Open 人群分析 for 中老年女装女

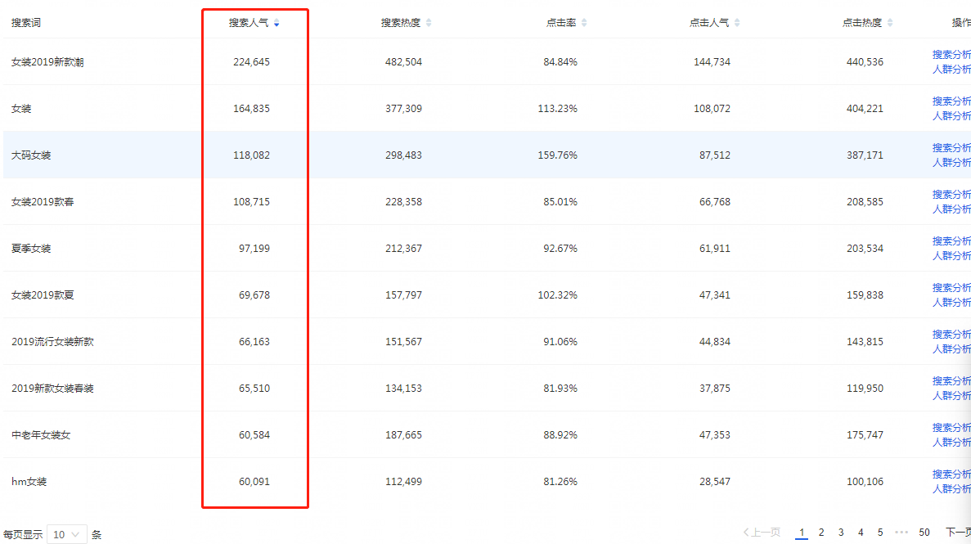pyautogui.click(x=951, y=443)
